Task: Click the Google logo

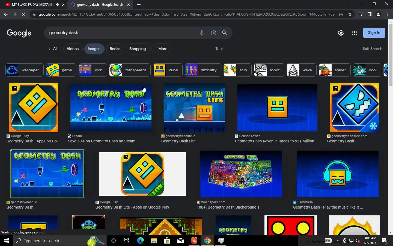Action: (19, 33)
